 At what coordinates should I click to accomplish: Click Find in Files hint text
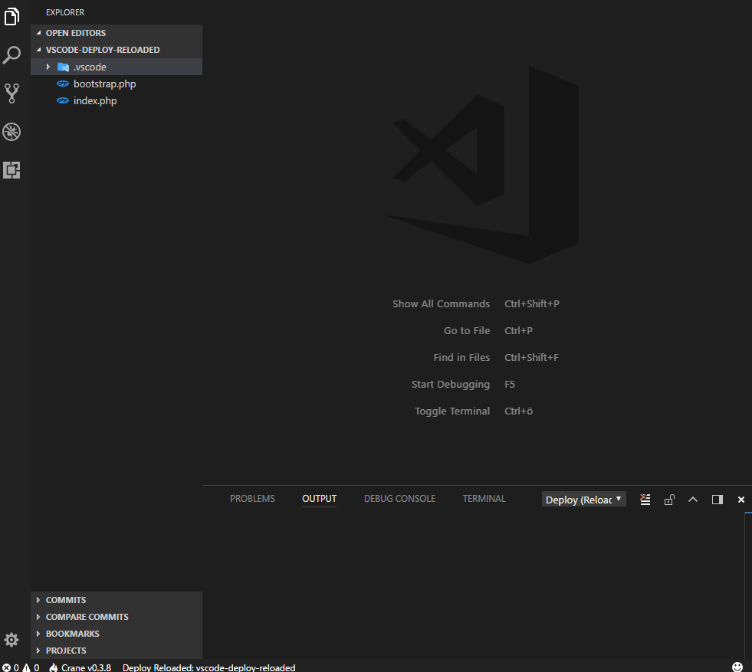461,357
